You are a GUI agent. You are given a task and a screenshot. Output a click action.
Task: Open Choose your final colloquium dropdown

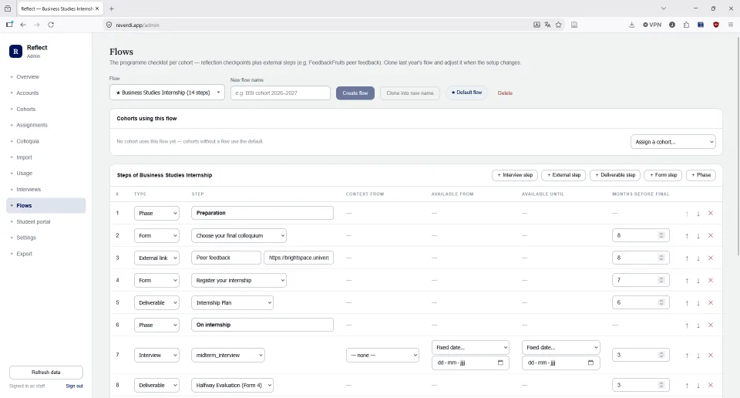(239, 235)
